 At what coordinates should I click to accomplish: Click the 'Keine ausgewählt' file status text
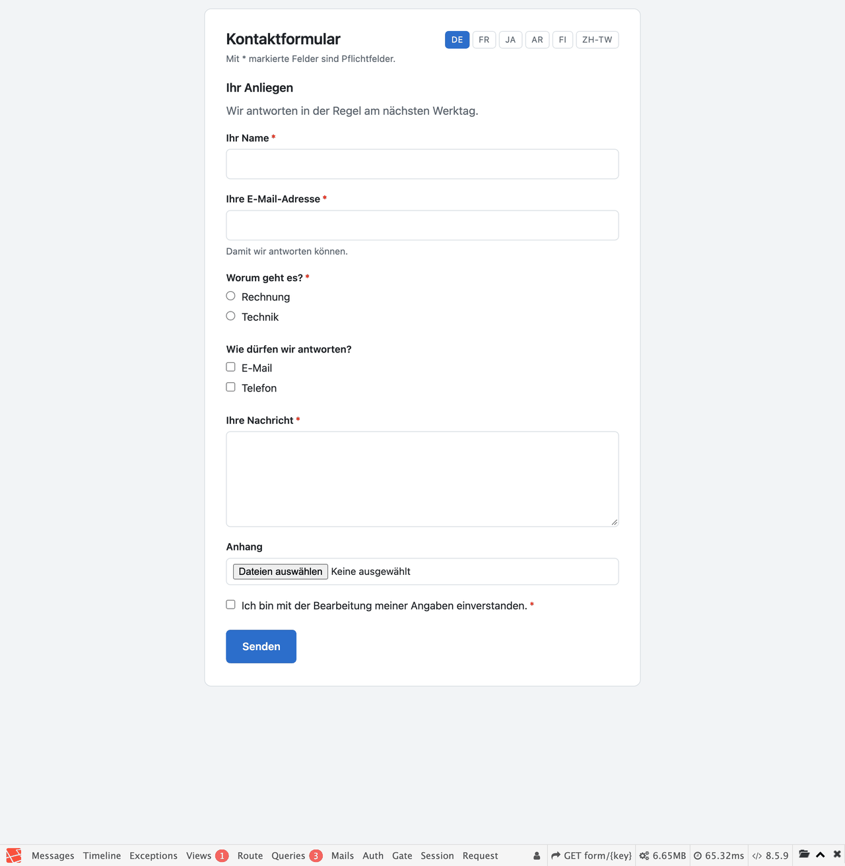[x=370, y=572]
